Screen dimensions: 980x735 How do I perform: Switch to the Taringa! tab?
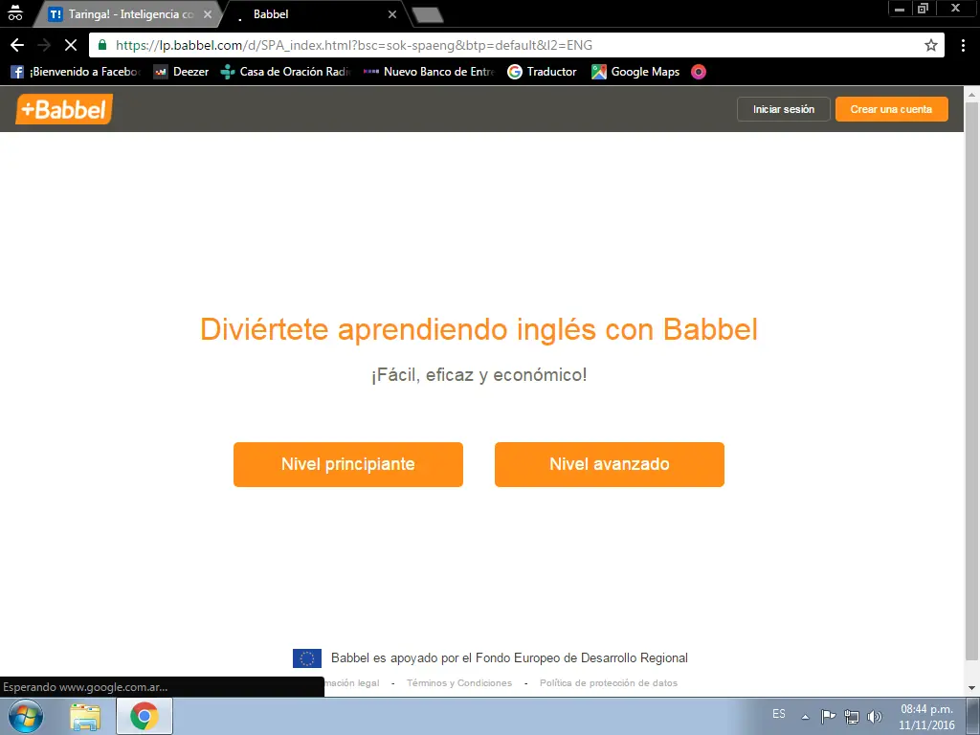128,13
